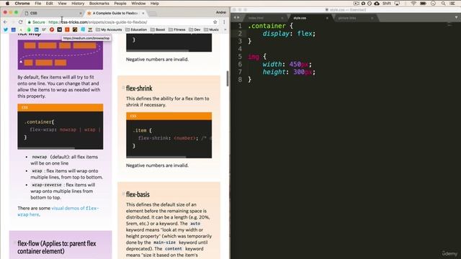Open Spotlight search in menu bar

443,4
